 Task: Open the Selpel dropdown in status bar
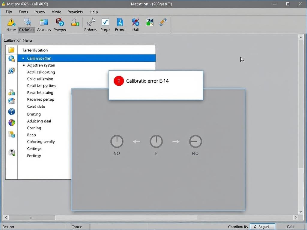coord(263,227)
